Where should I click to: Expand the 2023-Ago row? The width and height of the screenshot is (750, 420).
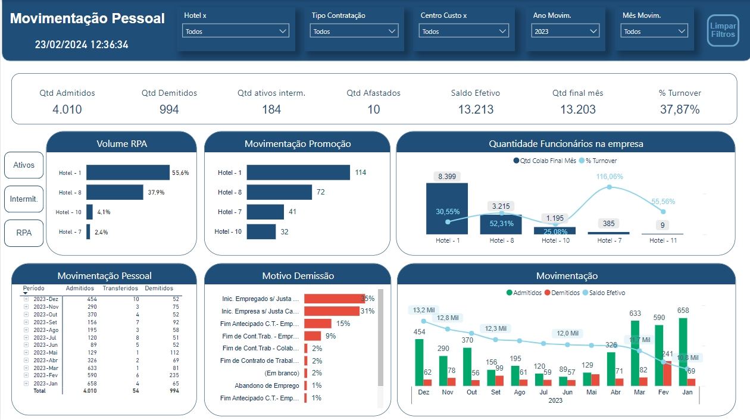point(26,330)
